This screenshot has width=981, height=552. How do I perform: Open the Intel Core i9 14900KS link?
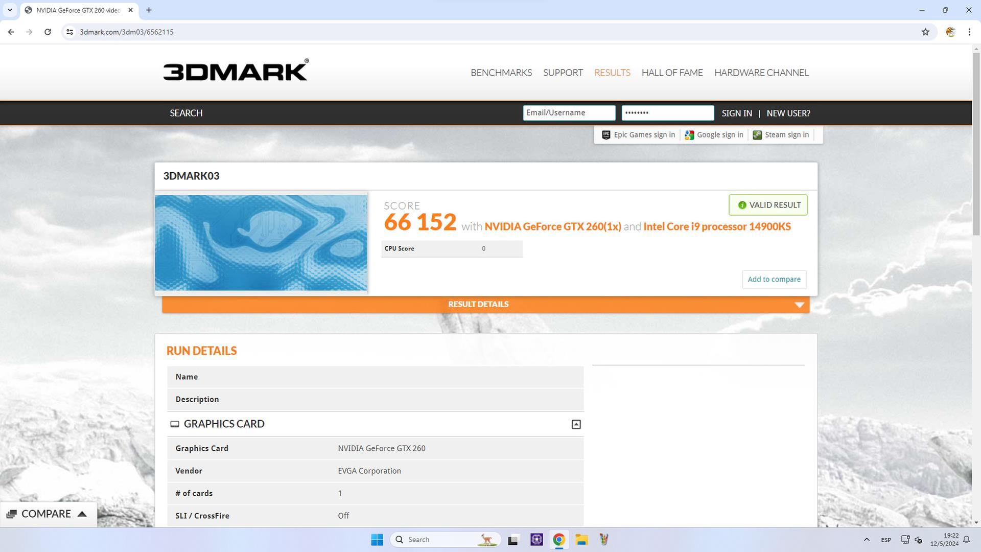(x=717, y=226)
